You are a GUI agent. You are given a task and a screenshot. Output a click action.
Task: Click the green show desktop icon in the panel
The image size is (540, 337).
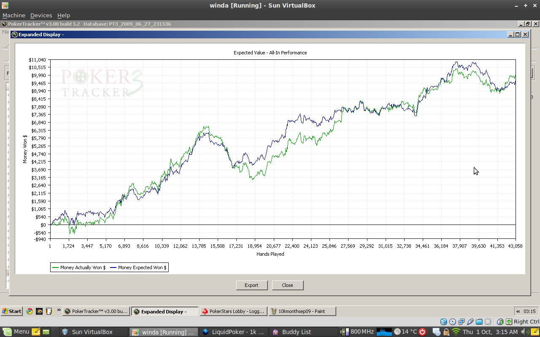46,332
